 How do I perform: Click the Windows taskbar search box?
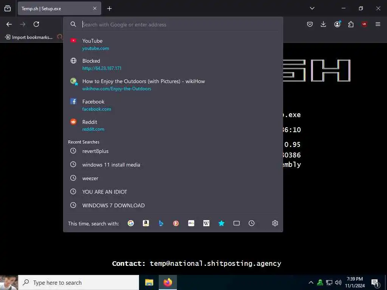[x=79, y=282]
